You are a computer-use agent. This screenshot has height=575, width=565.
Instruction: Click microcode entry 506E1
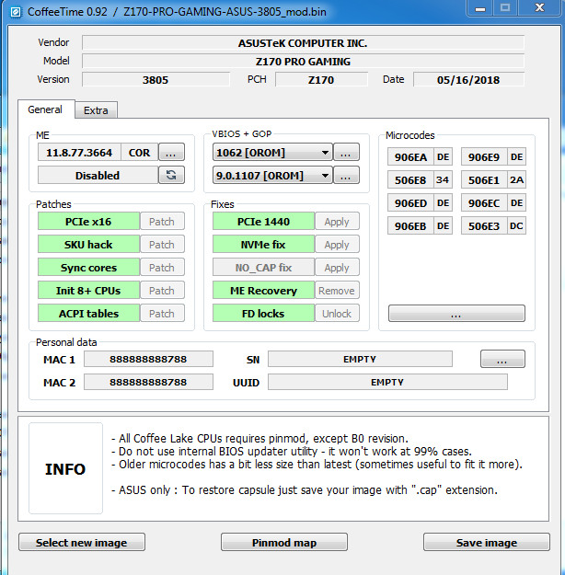(x=484, y=179)
